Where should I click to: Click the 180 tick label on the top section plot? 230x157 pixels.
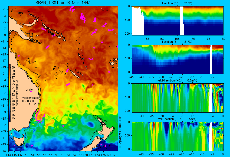pos(223,39)
